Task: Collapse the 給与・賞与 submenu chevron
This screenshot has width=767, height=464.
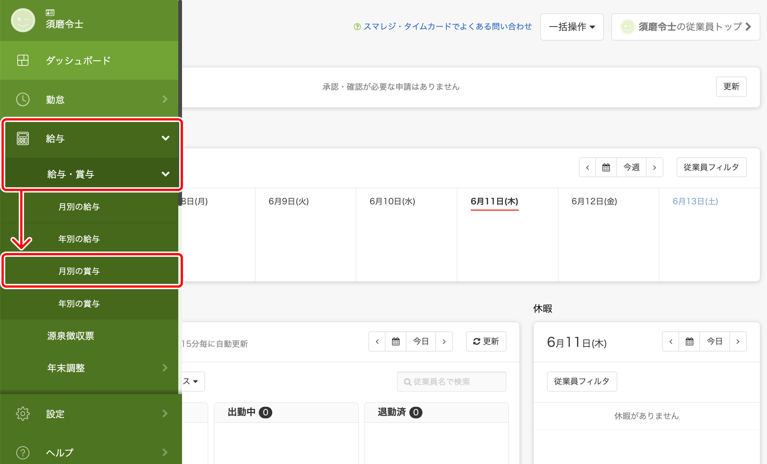Action: [165, 174]
